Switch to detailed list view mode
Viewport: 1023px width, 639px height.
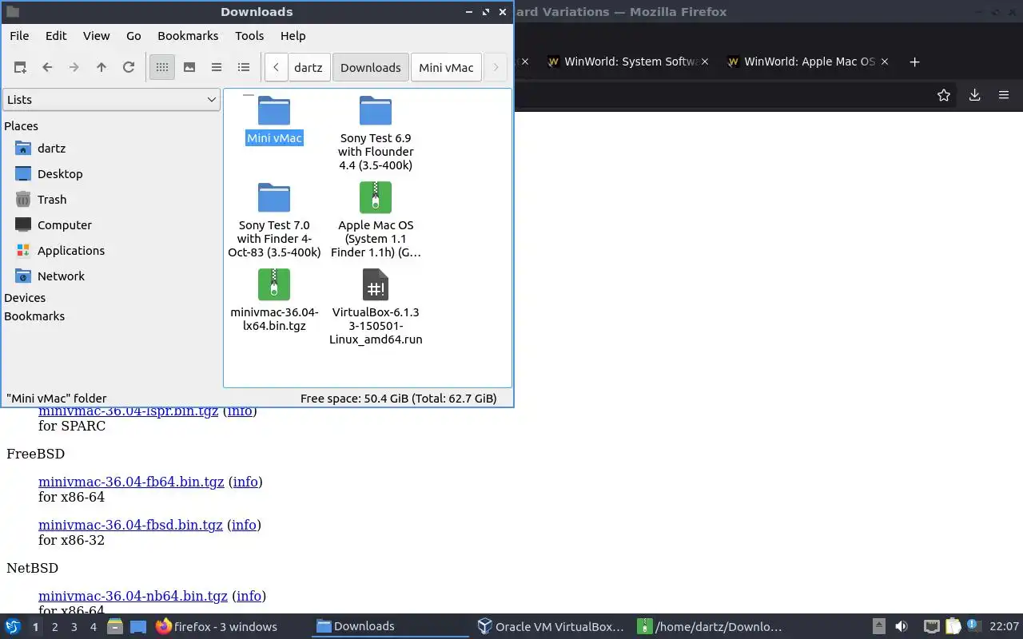pos(244,68)
